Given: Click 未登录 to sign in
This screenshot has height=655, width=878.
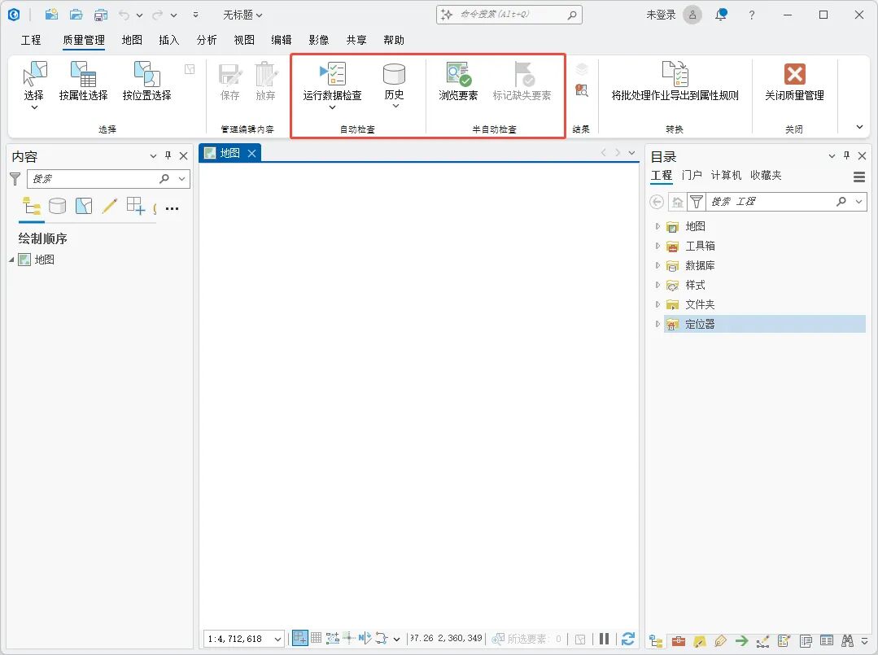Looking at the screenshot, I should point(661,15).
